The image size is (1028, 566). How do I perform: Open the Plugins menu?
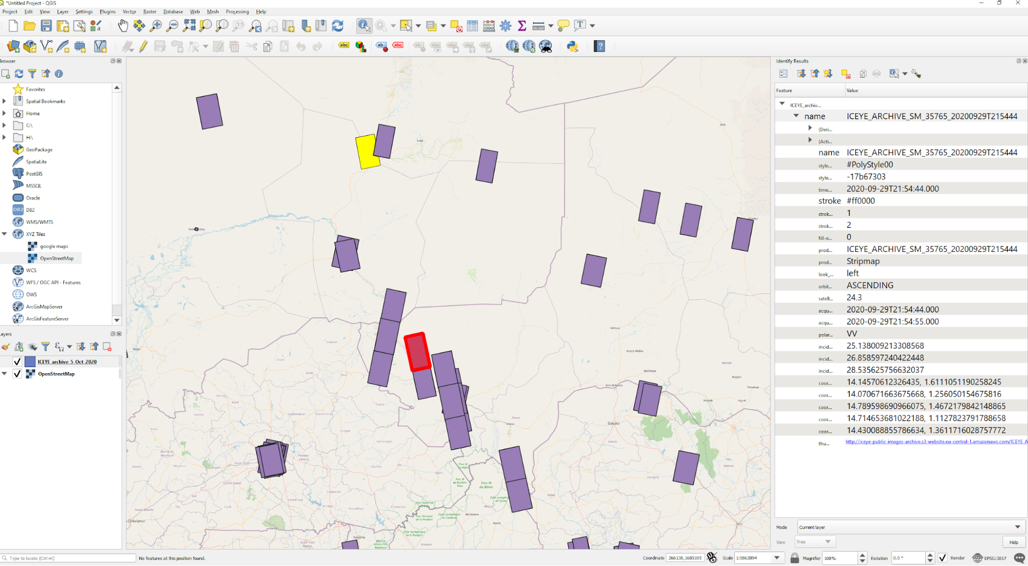[107, 11]
